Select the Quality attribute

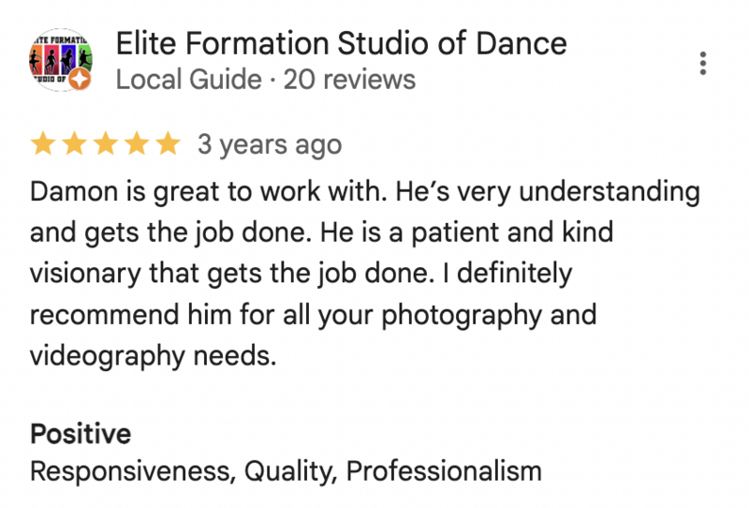coord(291,471)
